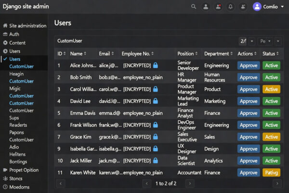The width and height of the screenshot is (289, 193).
Task: Click the Active status for Jack Miller
Action: coord(271,161)
